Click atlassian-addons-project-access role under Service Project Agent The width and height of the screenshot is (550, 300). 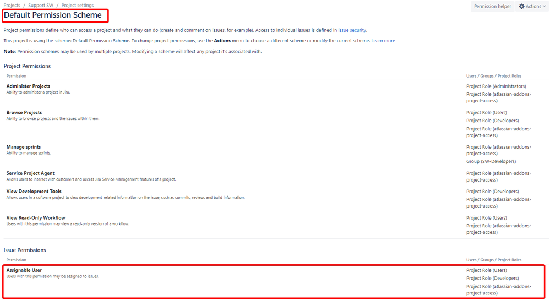(498, 177)
